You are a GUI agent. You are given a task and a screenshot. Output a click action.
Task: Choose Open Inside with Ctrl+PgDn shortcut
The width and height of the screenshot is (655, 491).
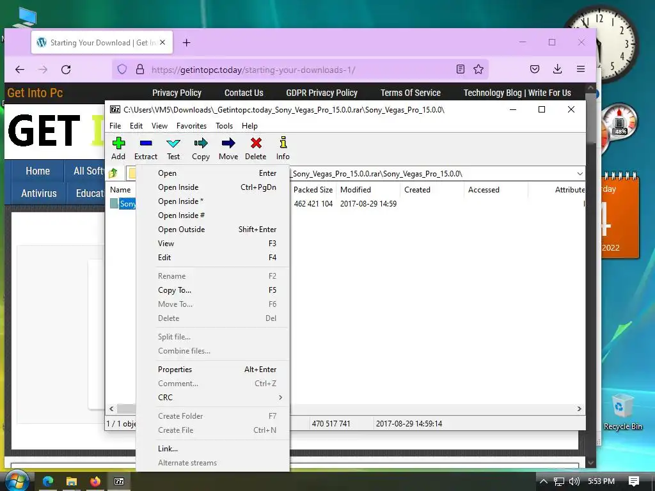tap(213, 187)
